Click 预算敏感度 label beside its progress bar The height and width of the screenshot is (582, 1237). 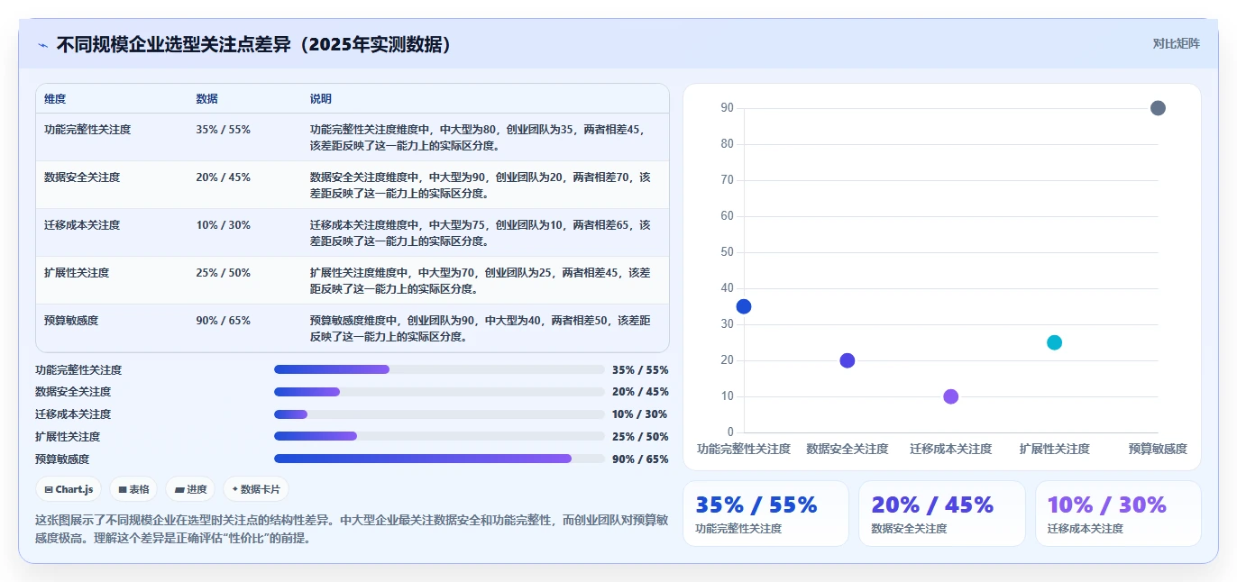point(62,459)
